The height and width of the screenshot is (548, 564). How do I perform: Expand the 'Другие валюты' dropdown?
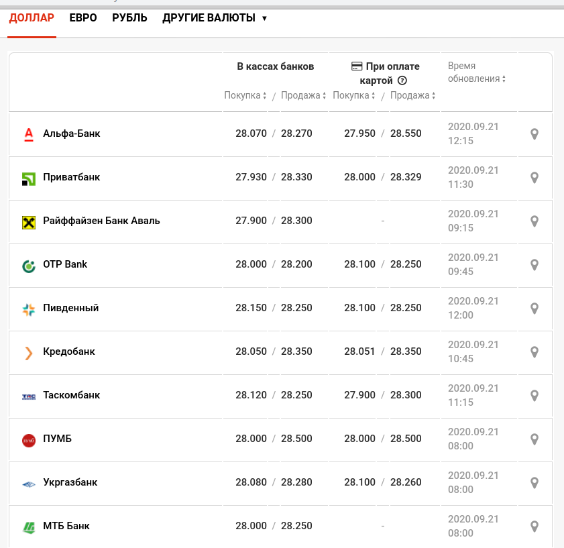click(215, 18)
